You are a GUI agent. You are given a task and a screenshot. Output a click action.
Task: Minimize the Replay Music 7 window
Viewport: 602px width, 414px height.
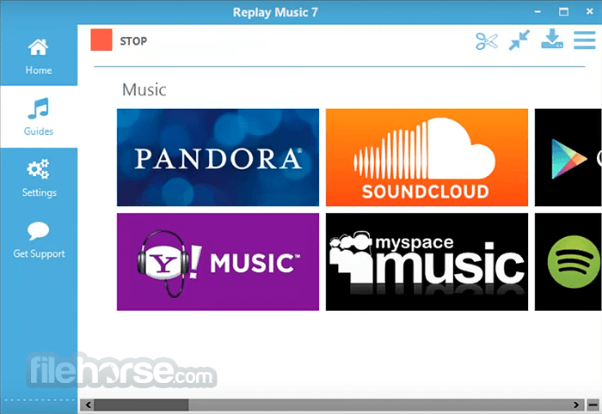point(537,12)
